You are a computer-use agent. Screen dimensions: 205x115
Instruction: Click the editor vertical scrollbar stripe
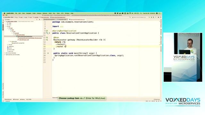point(160,59)
